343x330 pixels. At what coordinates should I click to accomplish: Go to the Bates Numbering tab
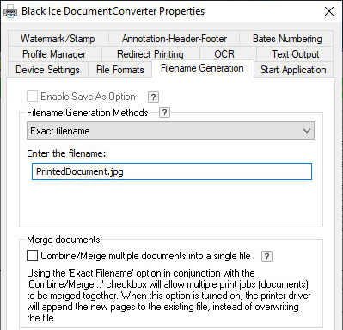point(287,39)
